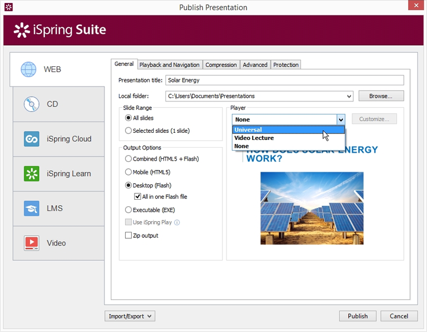
Task: Select the iSpring Learn destination label
Action: pyautogui.click(x=69, y=174)
